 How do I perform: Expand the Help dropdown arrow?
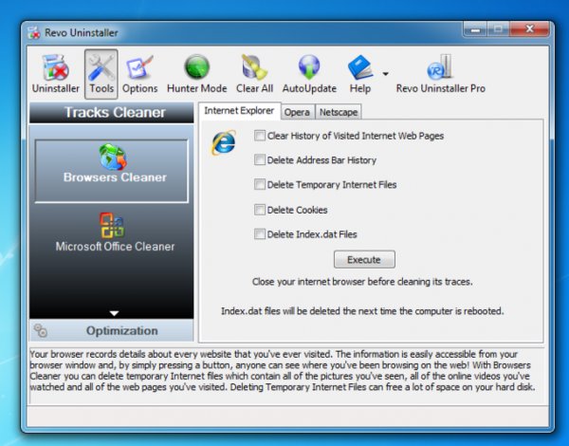click(385, 73)
